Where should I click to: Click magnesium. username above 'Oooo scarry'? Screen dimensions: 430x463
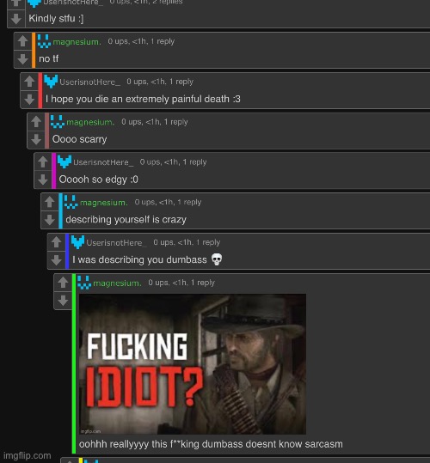point(90,122)
